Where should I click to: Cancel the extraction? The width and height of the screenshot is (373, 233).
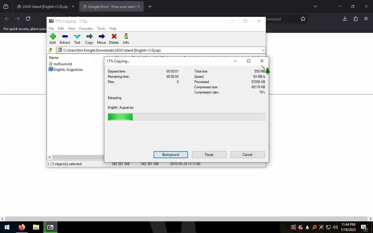point(247,155)
